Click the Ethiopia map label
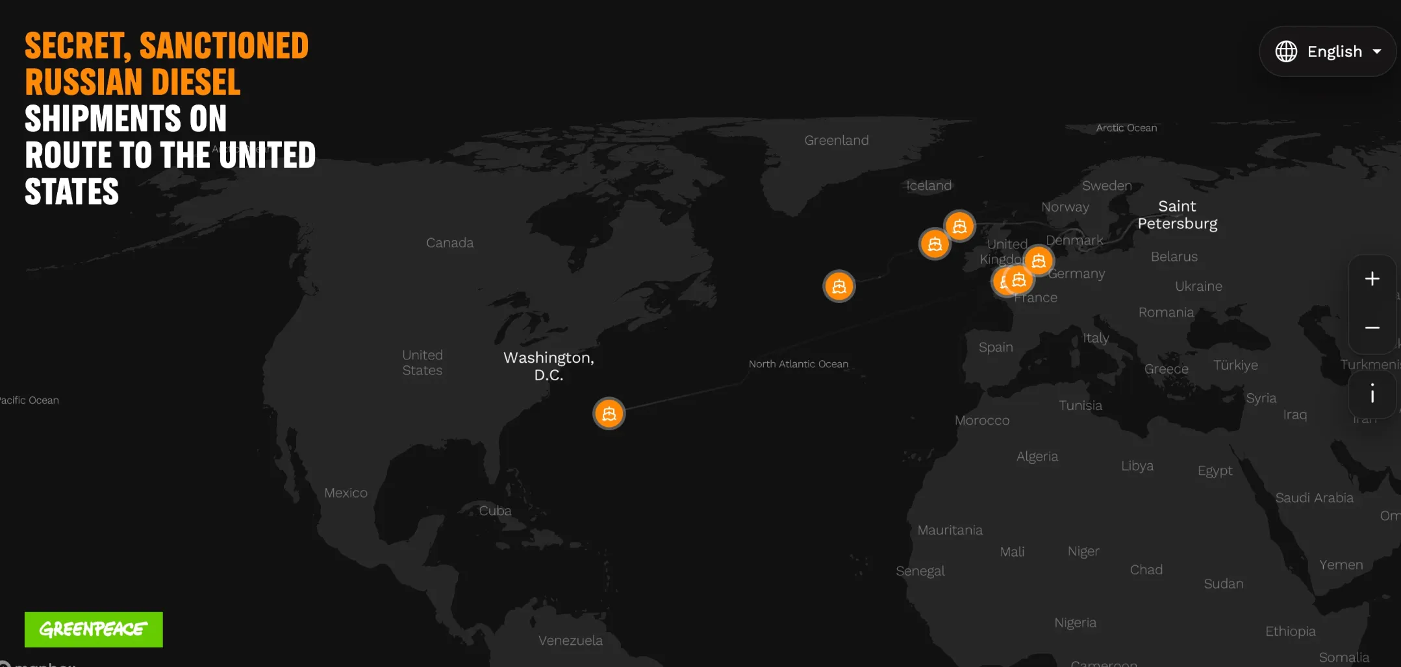1401x667 pixels. 1290,631
